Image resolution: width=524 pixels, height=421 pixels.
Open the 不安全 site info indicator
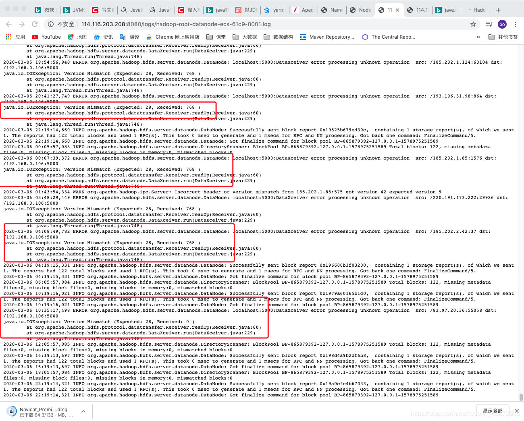tap(61, 24)
